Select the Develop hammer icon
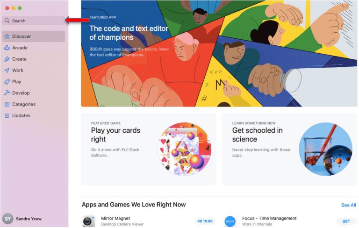The width and height of the screenshot is (359, 228). (7, 93)
